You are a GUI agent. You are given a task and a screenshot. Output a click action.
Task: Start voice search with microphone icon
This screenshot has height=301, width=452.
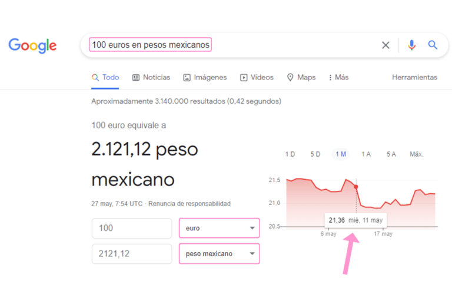411,45
